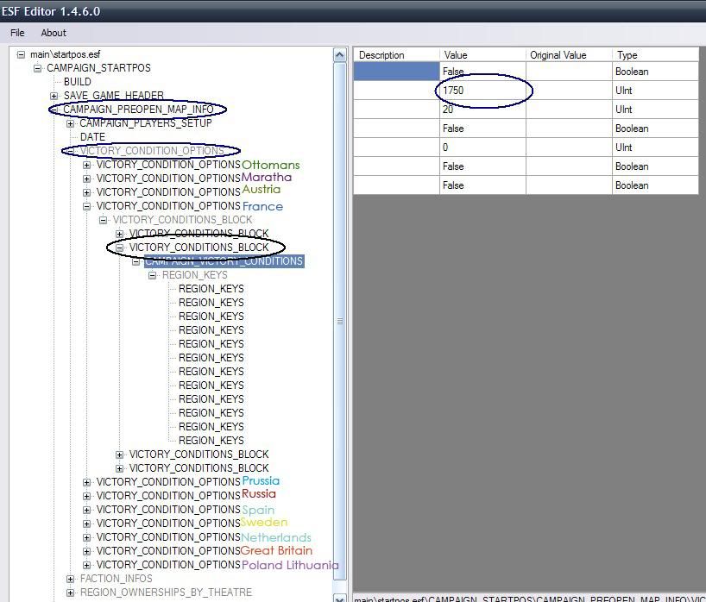Expand the Prussia VICTORY_CONDITION_OPTIONS node
This screenshot has width=706, height=602.
[87, 482]
